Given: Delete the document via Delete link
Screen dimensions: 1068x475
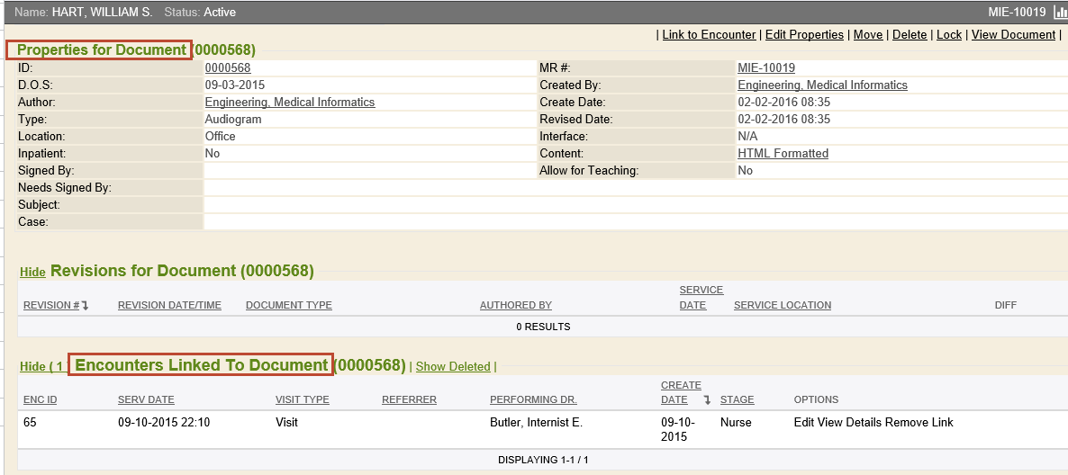Looking at the screenshot, I should pyautogui.click(x=910, y=35).
